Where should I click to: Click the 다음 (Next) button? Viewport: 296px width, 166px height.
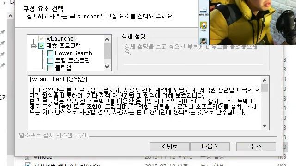210,147
